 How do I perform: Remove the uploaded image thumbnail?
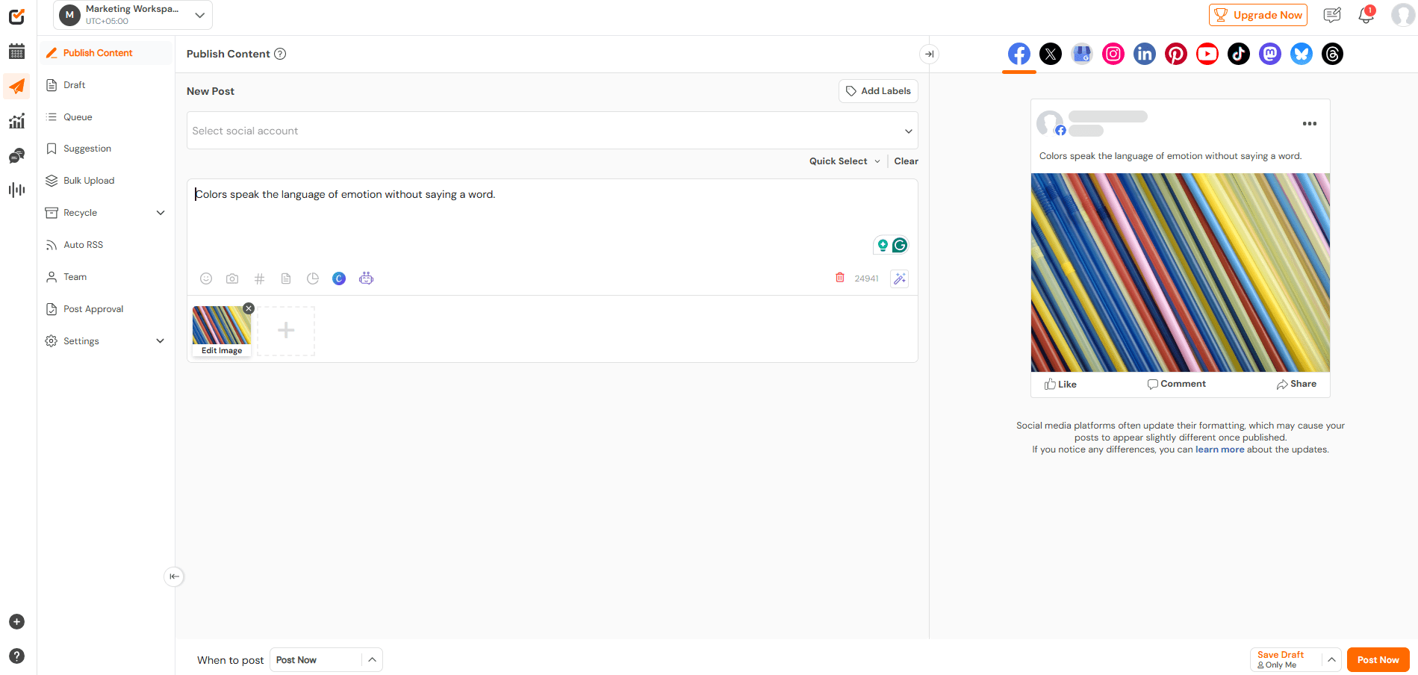tap(248, 308)
